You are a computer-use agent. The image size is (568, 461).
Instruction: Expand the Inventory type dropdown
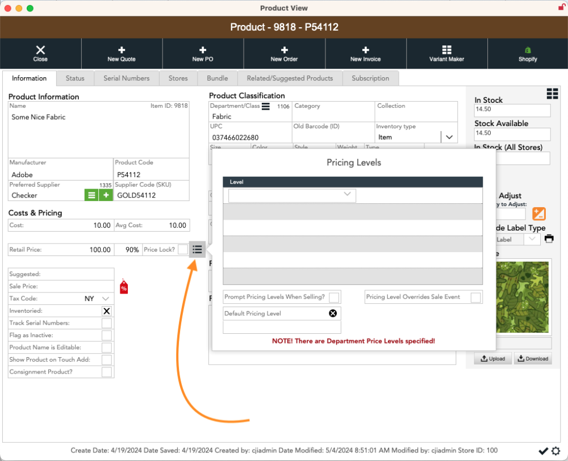(x=449, y=137)
